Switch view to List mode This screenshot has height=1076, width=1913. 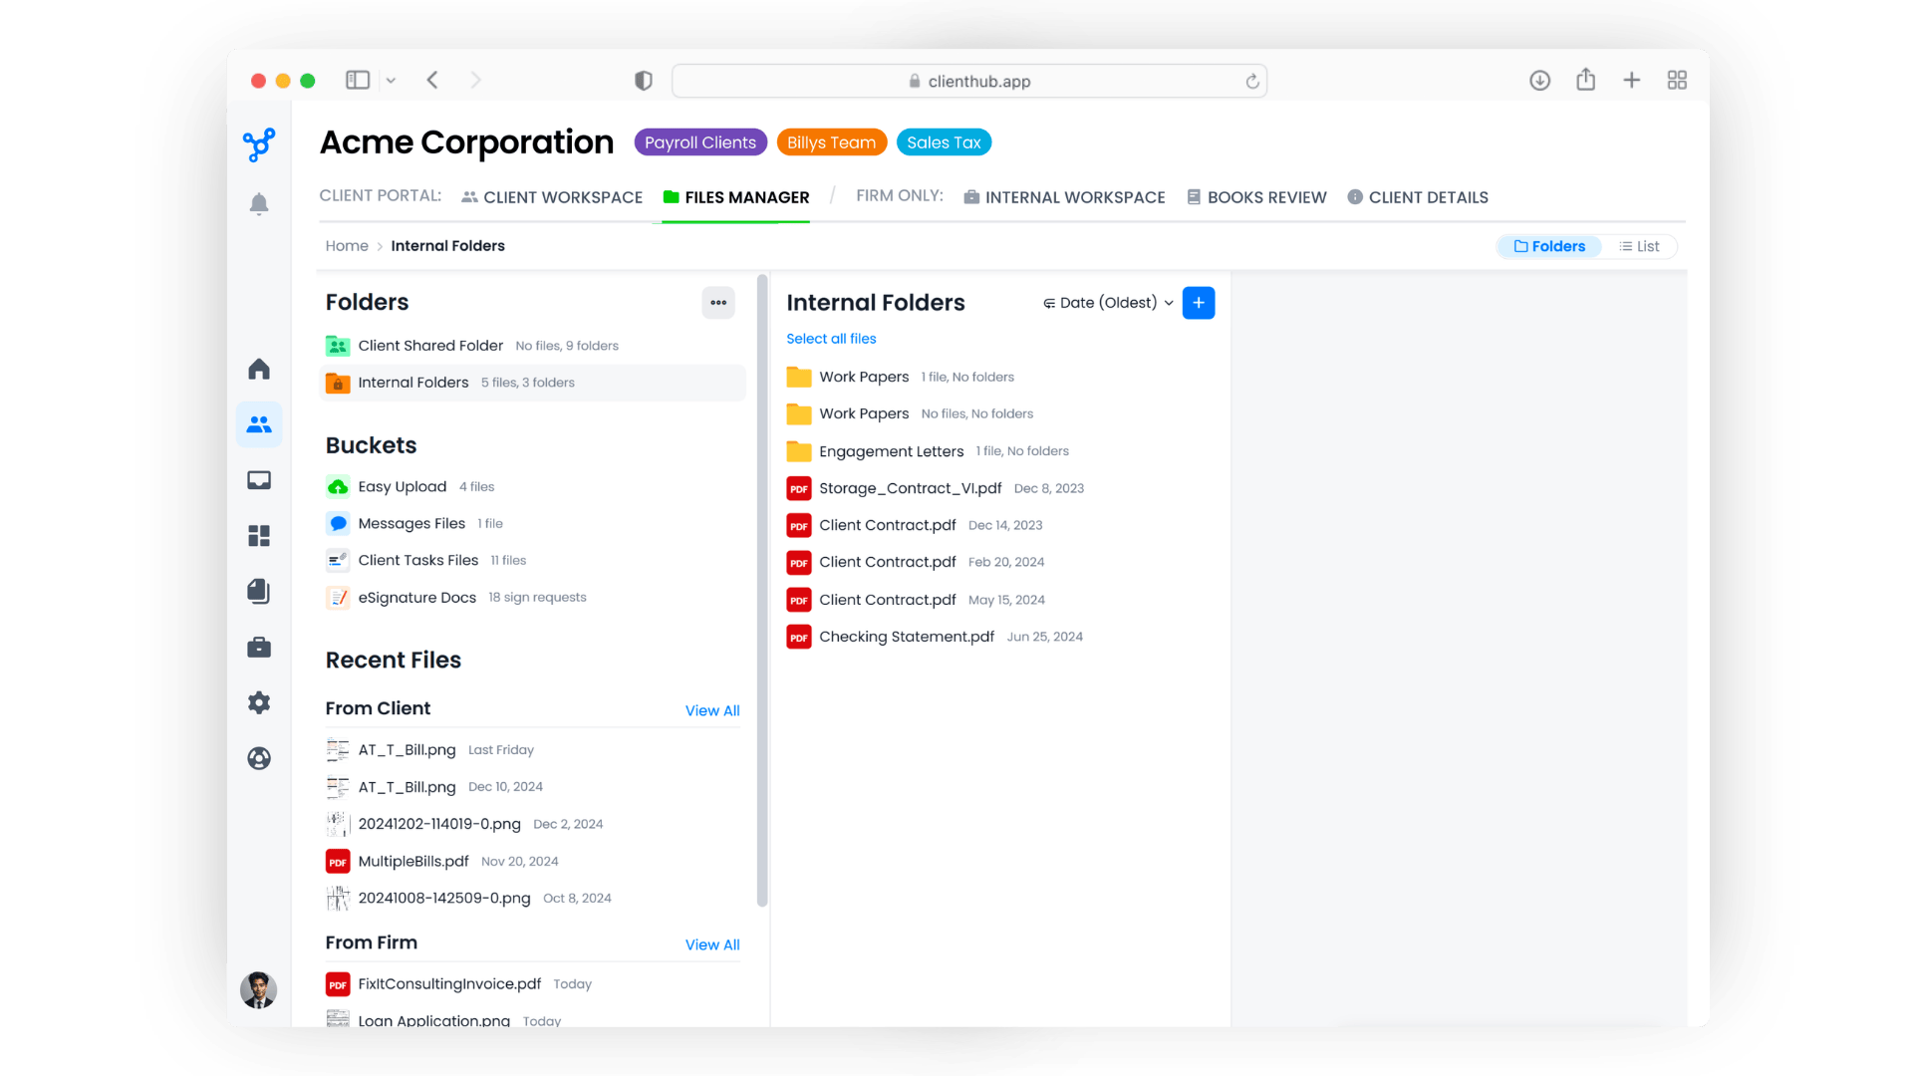click(x=1640, y=246)
